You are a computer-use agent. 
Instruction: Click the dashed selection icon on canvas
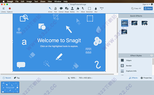coord(90,18)
